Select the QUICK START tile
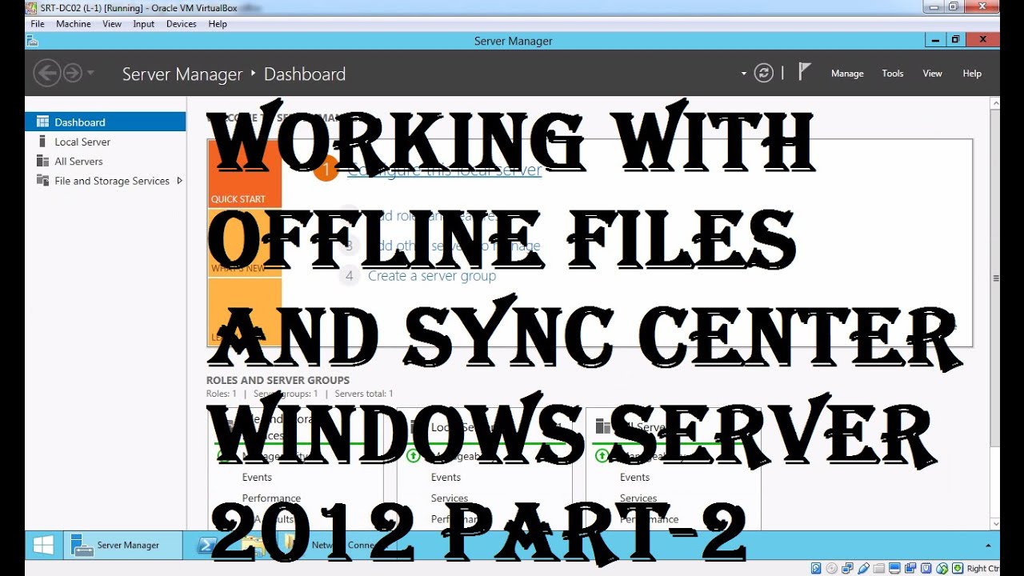The height and width of the screenshot is (576, 1024). [244, 174]
